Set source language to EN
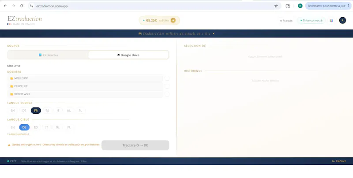This screenshot has height=178, width=353. click(13, 111)
